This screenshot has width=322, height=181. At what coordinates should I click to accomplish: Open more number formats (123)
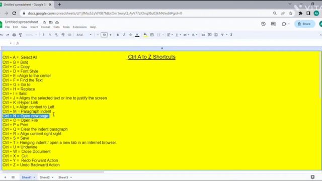69,35
